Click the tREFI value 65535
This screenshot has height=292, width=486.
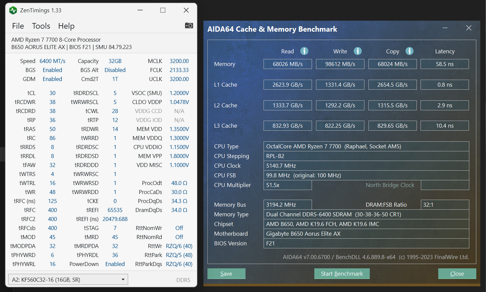[115, 210]
